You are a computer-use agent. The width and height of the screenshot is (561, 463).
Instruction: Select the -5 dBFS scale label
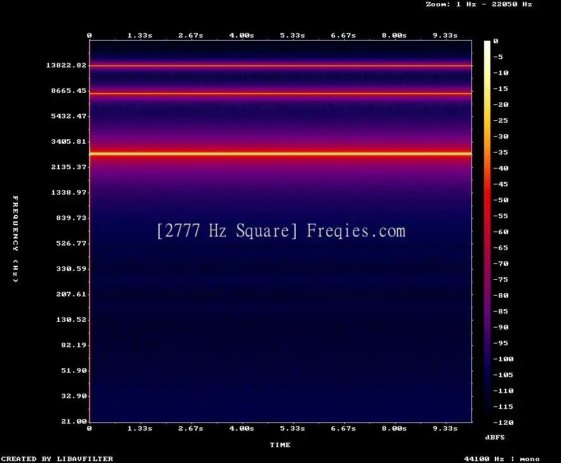point(498,57)
